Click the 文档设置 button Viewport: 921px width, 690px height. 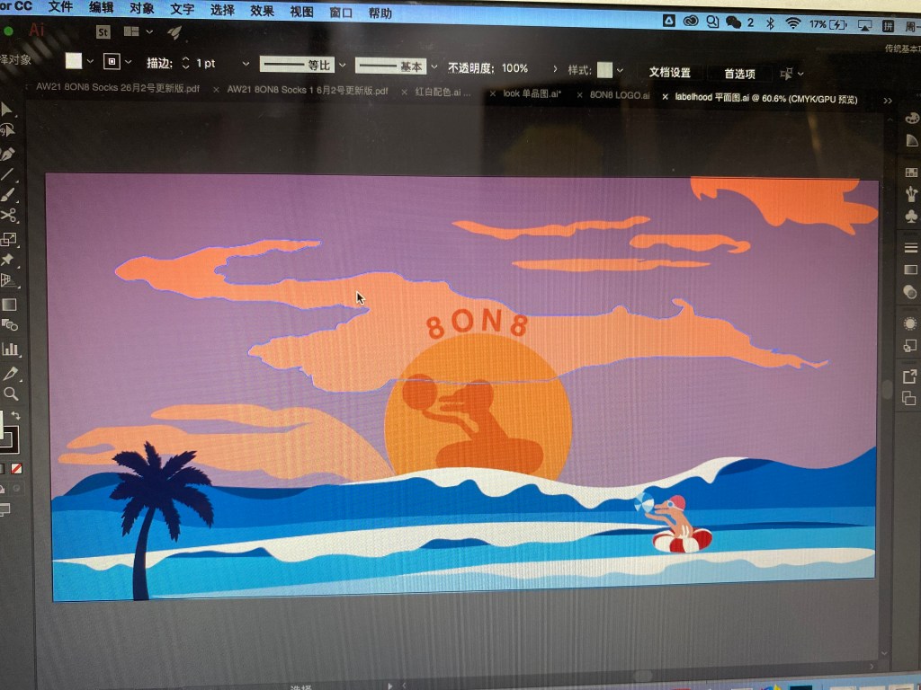(x=669, y=73)
